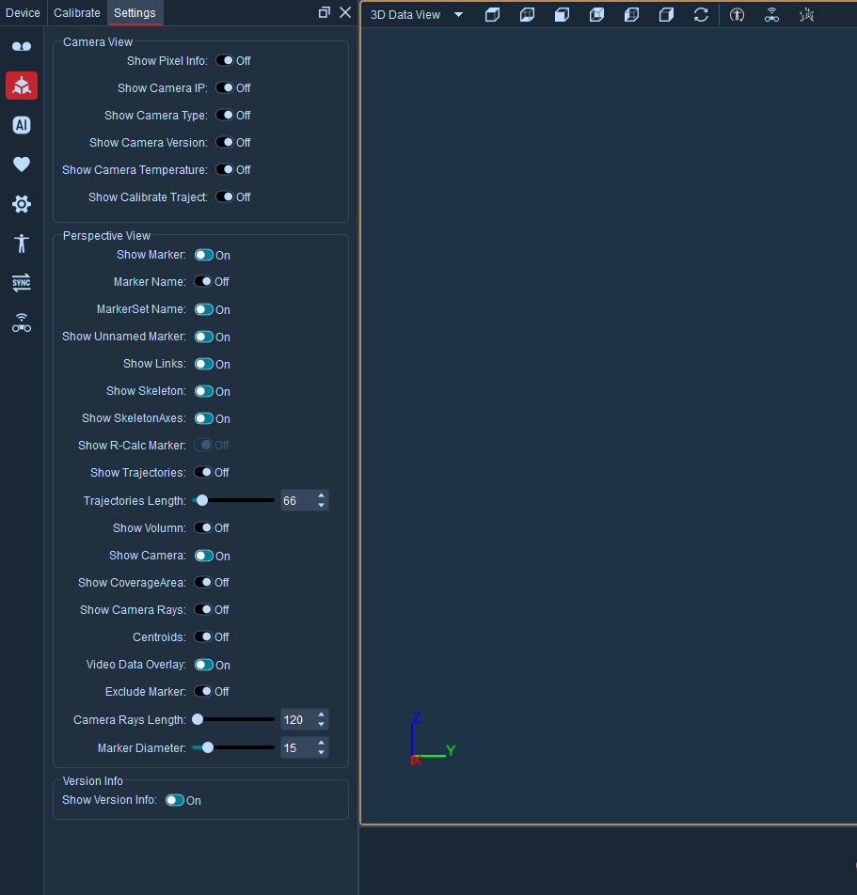
Task: Open the gear settings sidebar icon
Action: (22, 204)
